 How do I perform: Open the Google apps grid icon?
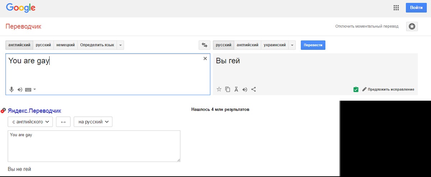(397, 8)
